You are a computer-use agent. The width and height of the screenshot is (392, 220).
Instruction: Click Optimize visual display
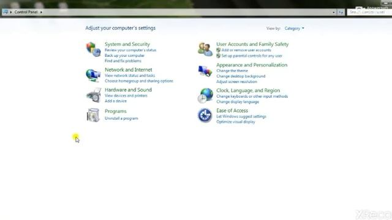[235, 122]
